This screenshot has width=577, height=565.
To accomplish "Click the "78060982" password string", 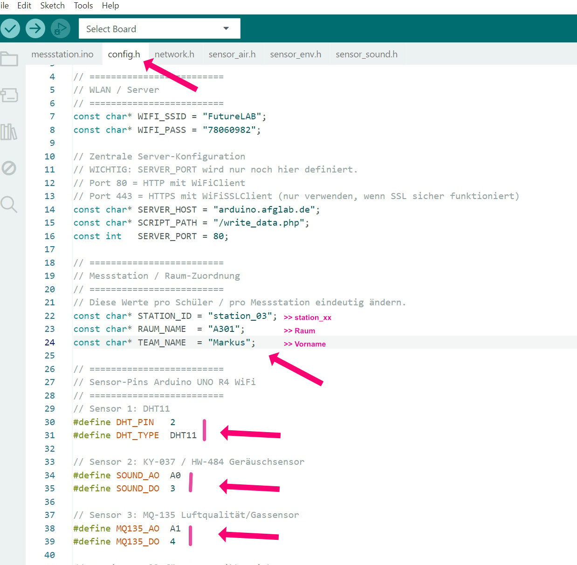I will tap(229, 130).
